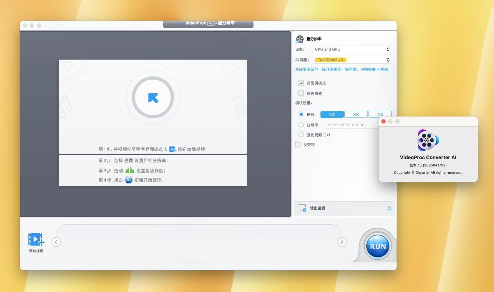The image size is (494, 292).
Task: Expand the output settings panel chevron
Action: pos(389,208)
